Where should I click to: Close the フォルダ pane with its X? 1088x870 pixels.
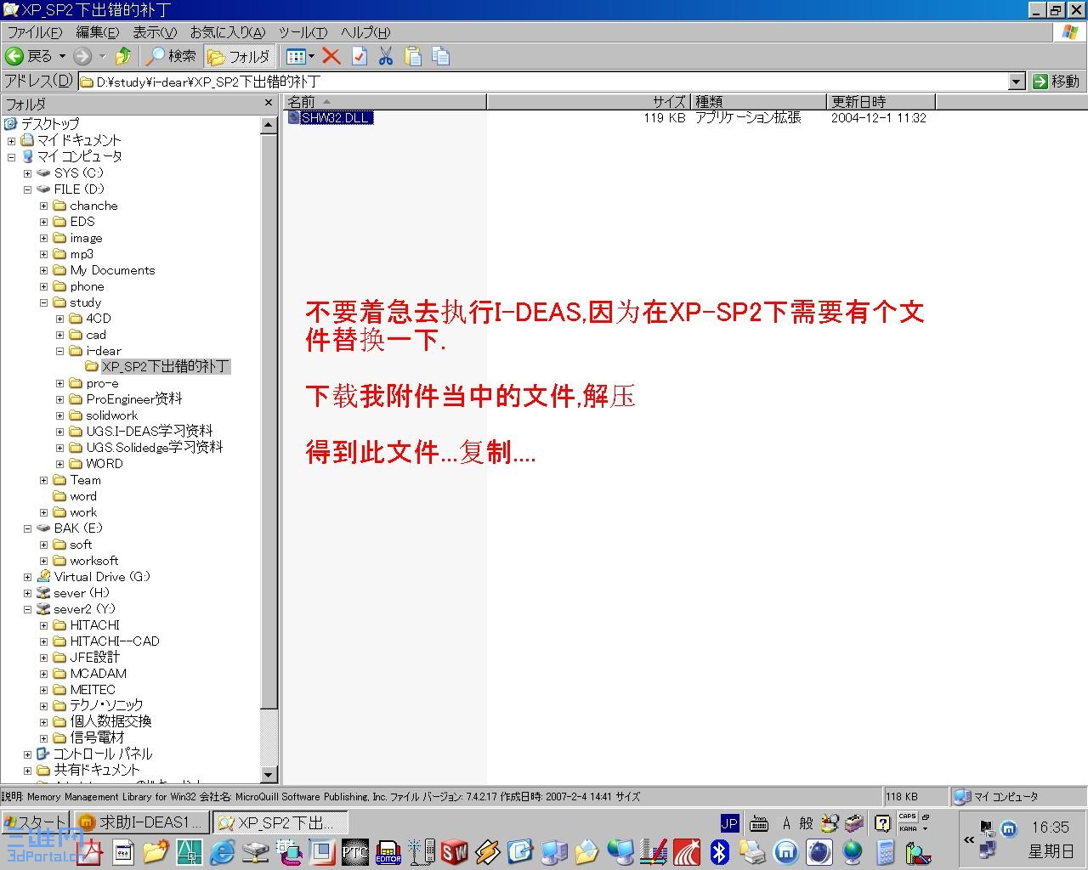[269, 103]
